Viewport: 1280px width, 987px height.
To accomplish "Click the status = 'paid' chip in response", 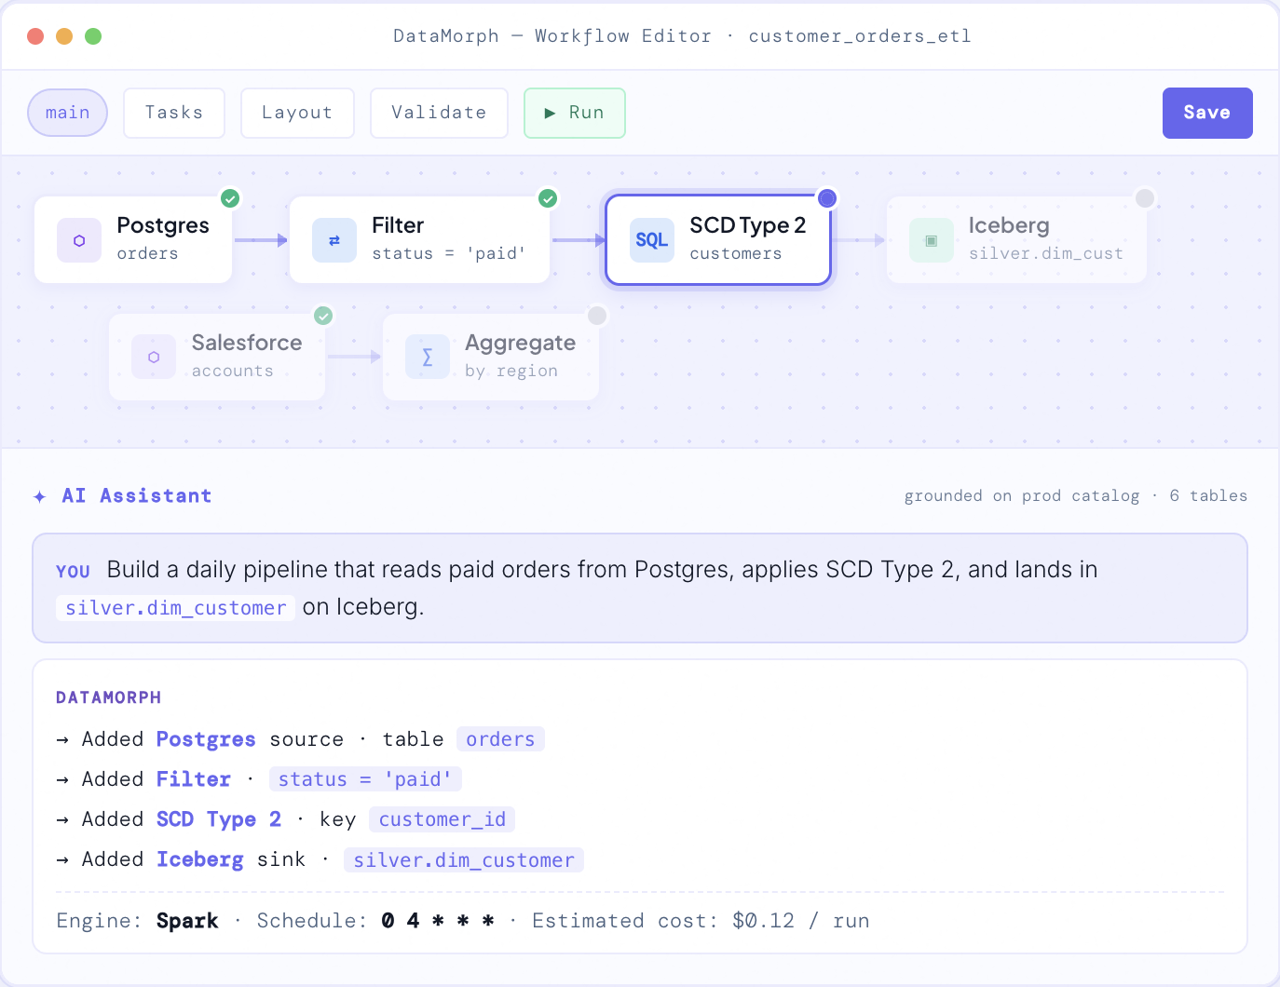I will [x=365, y=779].
